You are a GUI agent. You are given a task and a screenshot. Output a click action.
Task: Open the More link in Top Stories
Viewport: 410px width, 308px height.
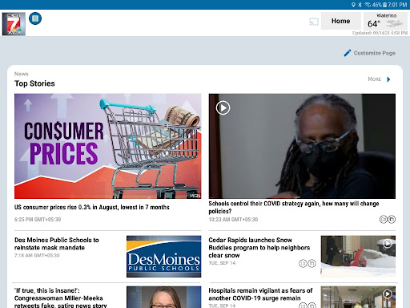pyautogui.click(x=374, y=79)
